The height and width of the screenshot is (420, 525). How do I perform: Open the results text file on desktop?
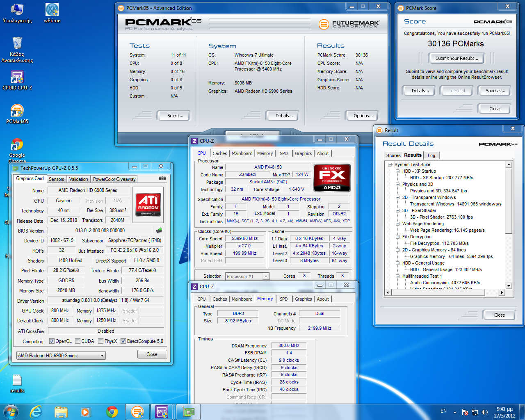17,383
